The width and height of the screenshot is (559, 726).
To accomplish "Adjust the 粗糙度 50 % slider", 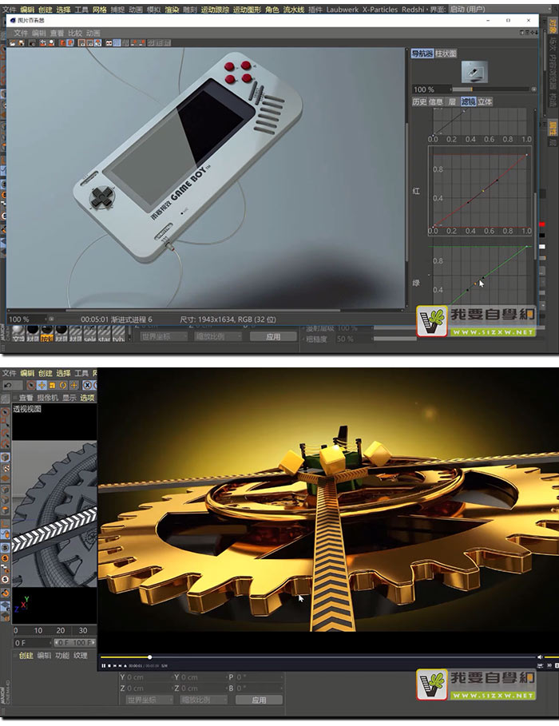I will click(394, 339).
